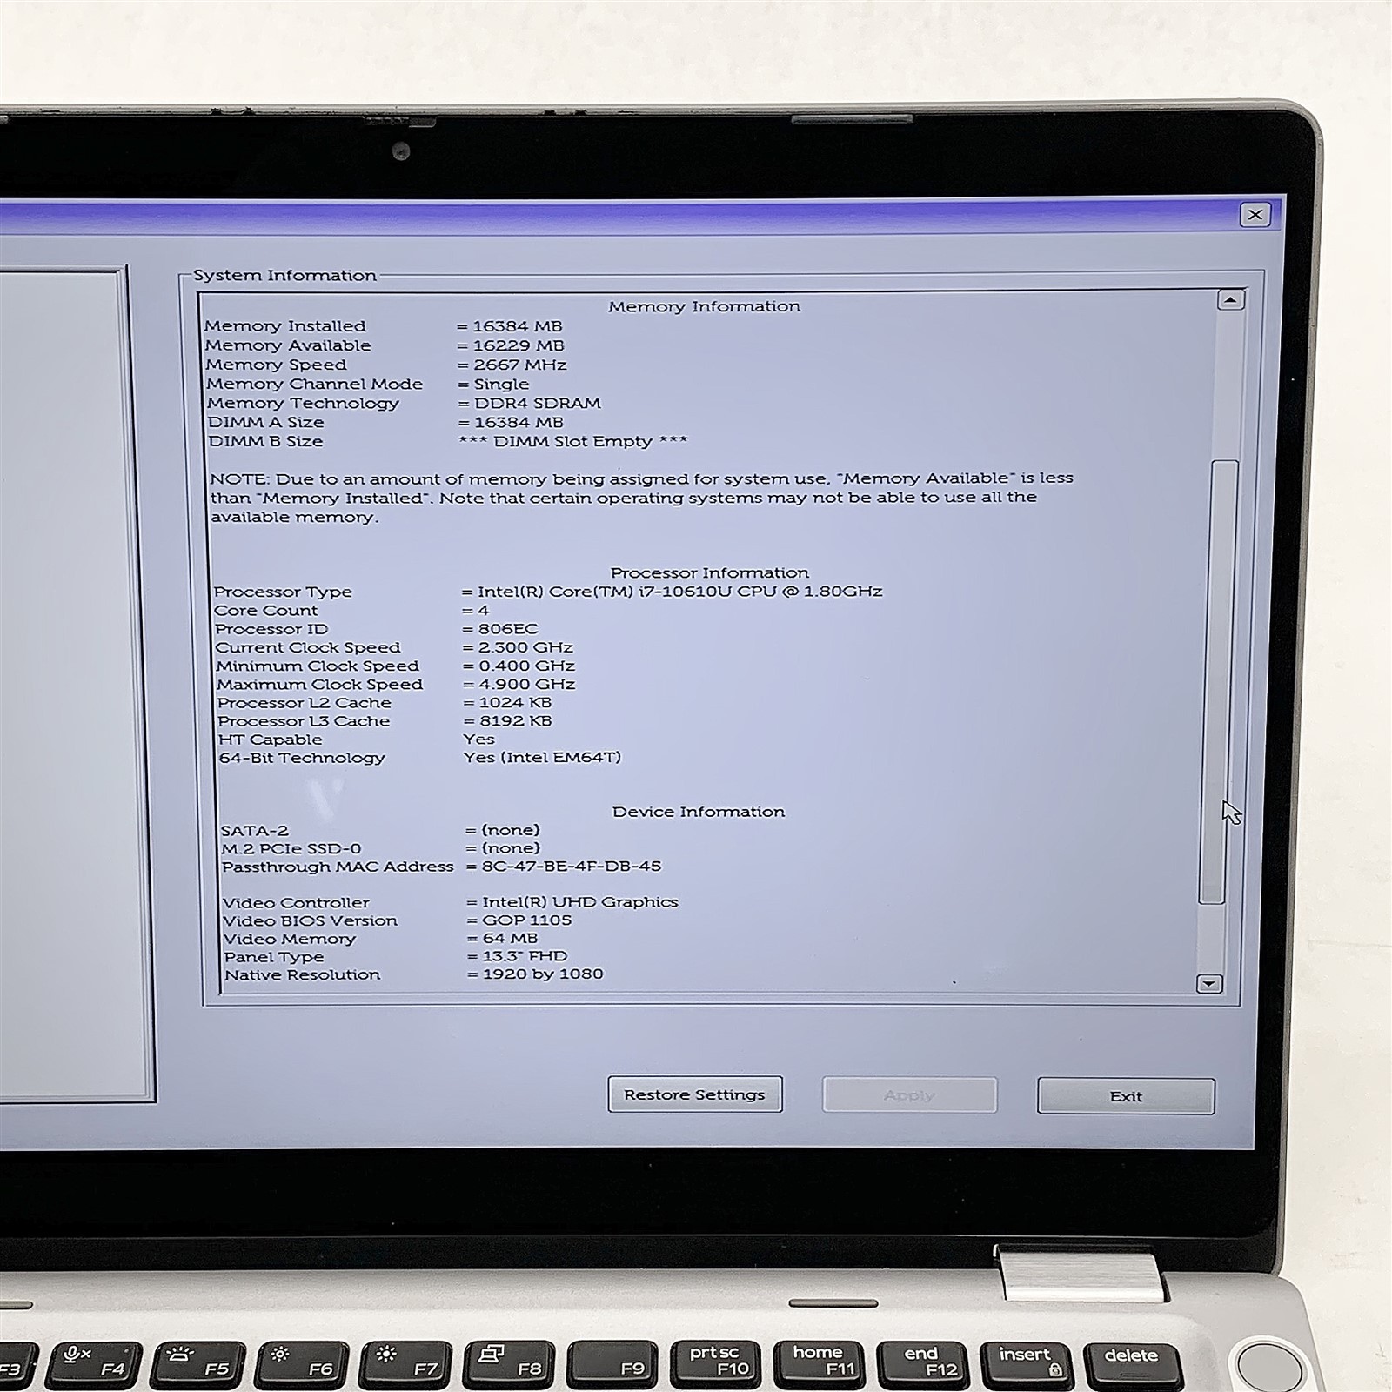Click the vertical scrollbar thumb
This screenshot has width=1392, height=1392.
point(1217,683)
